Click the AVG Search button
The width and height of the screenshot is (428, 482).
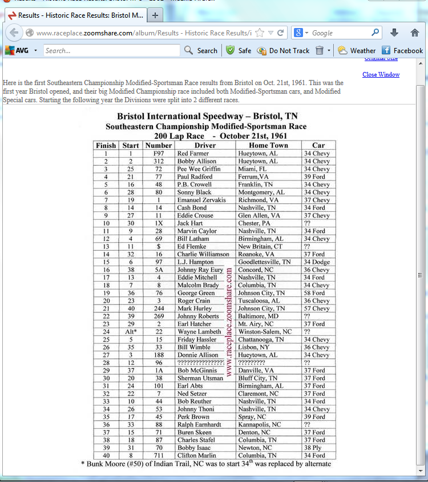tap(201, 50)
